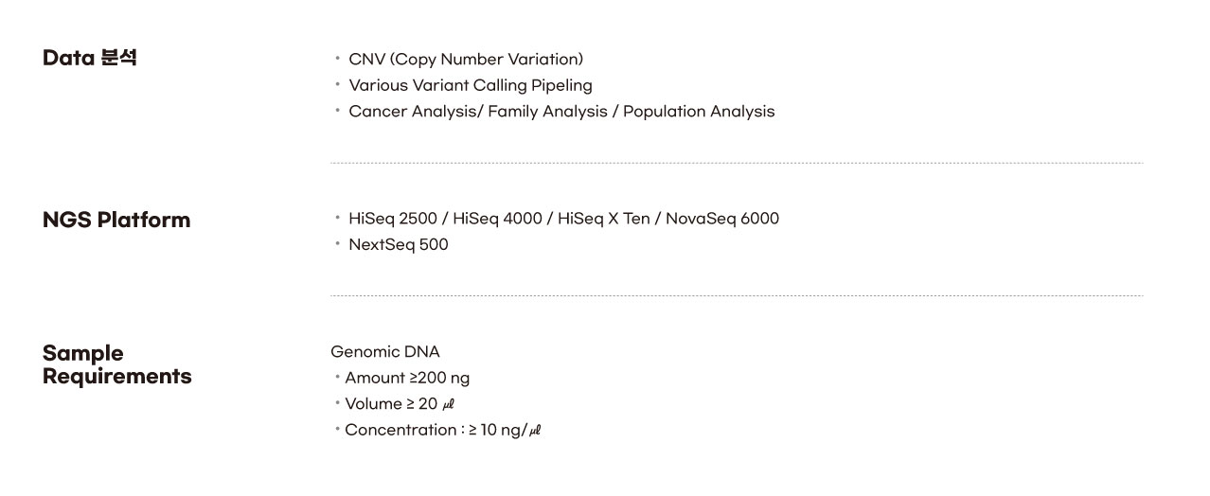Select 'Concentration : ≥ 10 ng/㎕' line
This screenshot has width=1210, height=496.
(443, 430)
